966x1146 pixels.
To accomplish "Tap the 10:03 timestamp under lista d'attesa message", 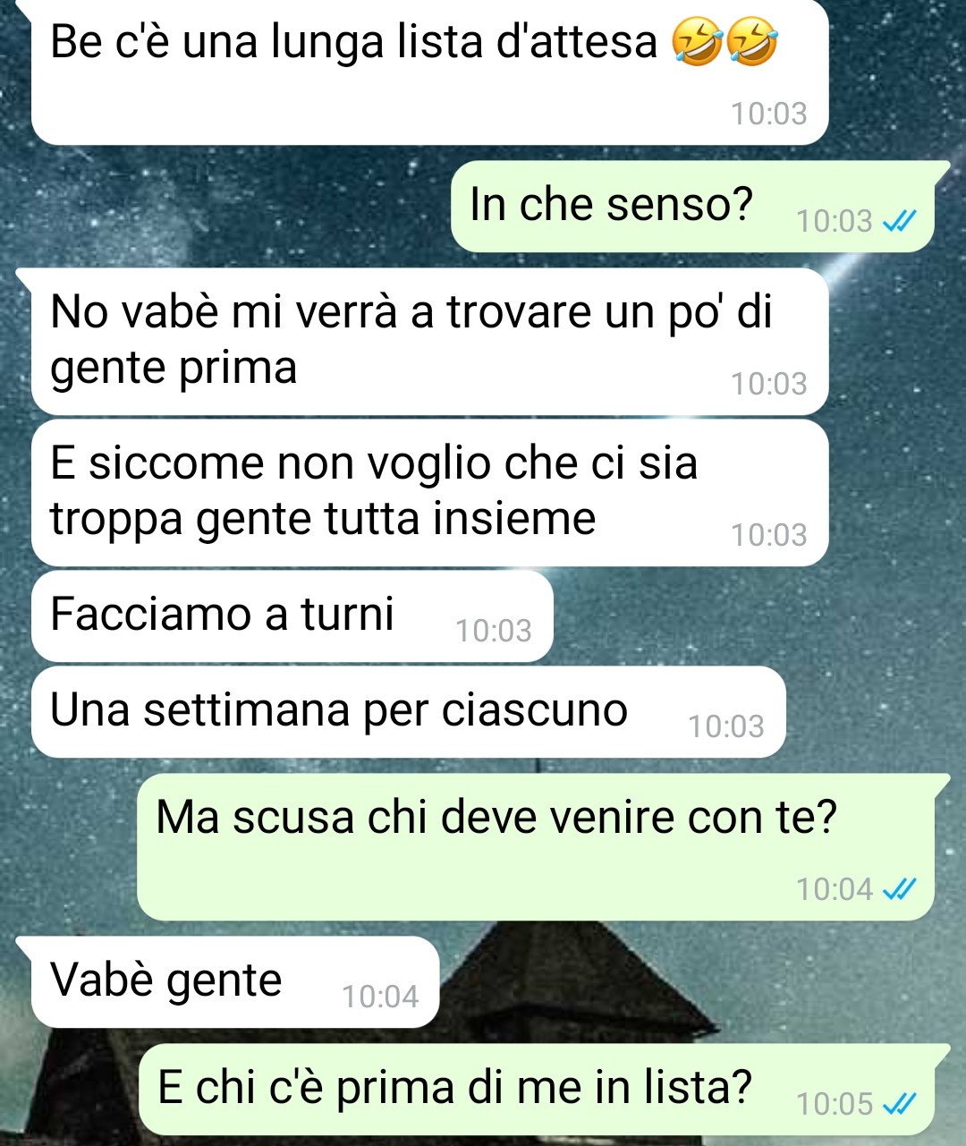I will [x=769, y=115].
